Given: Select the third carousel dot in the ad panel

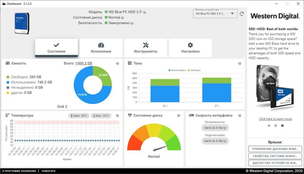Looking at the screenshot, I should 282,126.
